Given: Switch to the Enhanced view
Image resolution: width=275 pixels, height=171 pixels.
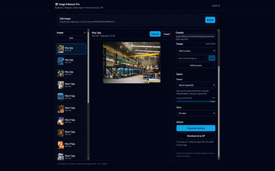Looking at the screenshot, I should point(155,34).
